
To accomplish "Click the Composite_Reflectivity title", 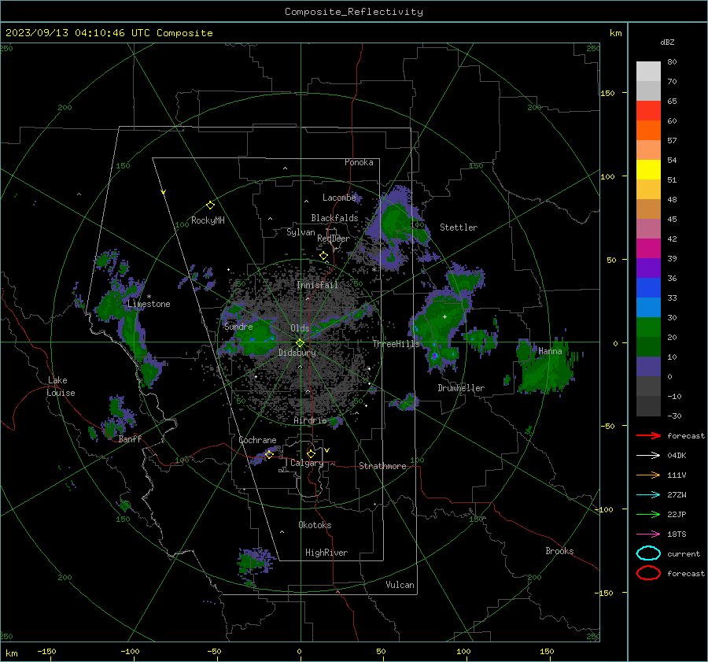I will coord(353,12).
